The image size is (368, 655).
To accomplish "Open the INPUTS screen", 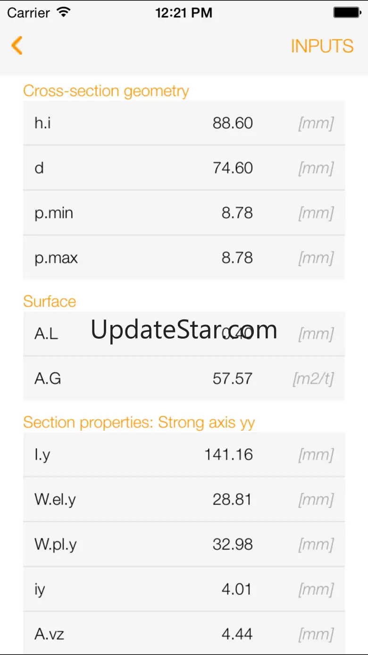I will point(322,46).
